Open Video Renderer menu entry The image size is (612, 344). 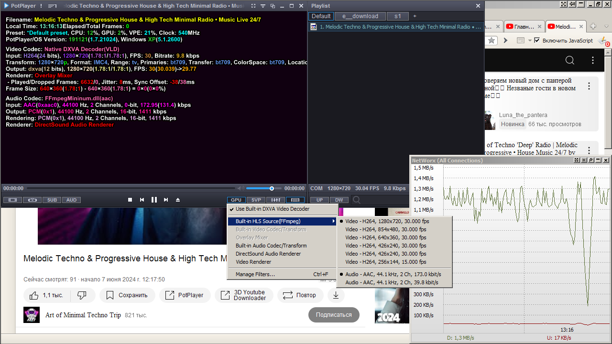(x=282, y=262)
